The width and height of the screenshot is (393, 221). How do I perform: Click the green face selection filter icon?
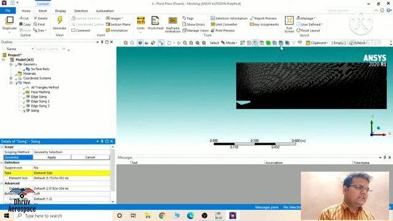pos(268,43)
